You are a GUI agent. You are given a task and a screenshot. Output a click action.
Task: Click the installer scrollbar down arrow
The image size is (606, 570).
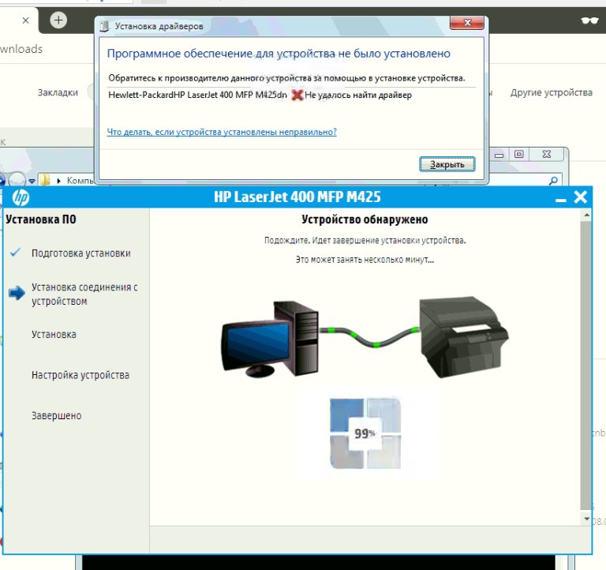pos(586,519)
